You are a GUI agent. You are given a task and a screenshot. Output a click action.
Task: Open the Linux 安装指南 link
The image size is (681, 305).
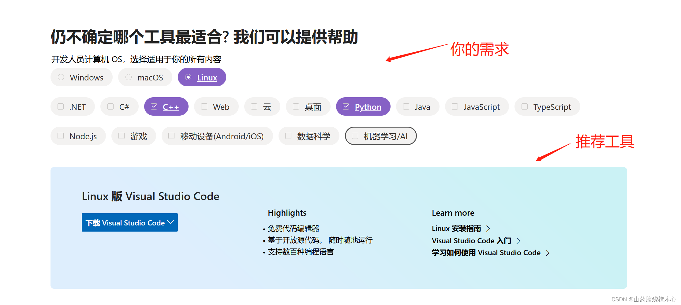(x=461, y=229)
